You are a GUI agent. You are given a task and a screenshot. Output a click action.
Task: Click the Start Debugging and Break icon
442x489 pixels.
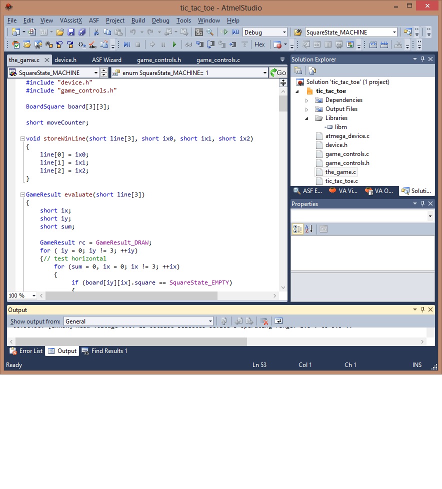coord(235,32)
